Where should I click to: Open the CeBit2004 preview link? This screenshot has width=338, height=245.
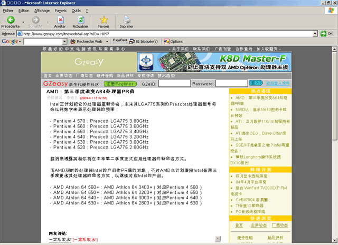(x=251, y=200)
